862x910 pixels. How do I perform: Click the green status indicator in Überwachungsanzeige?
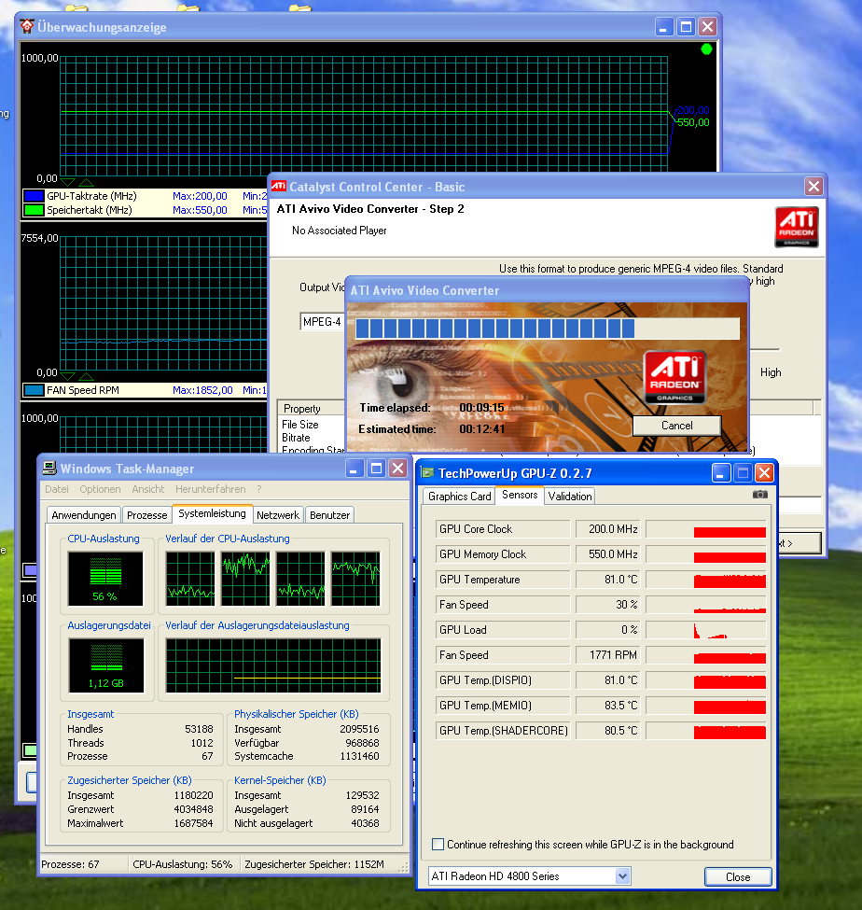706,49
